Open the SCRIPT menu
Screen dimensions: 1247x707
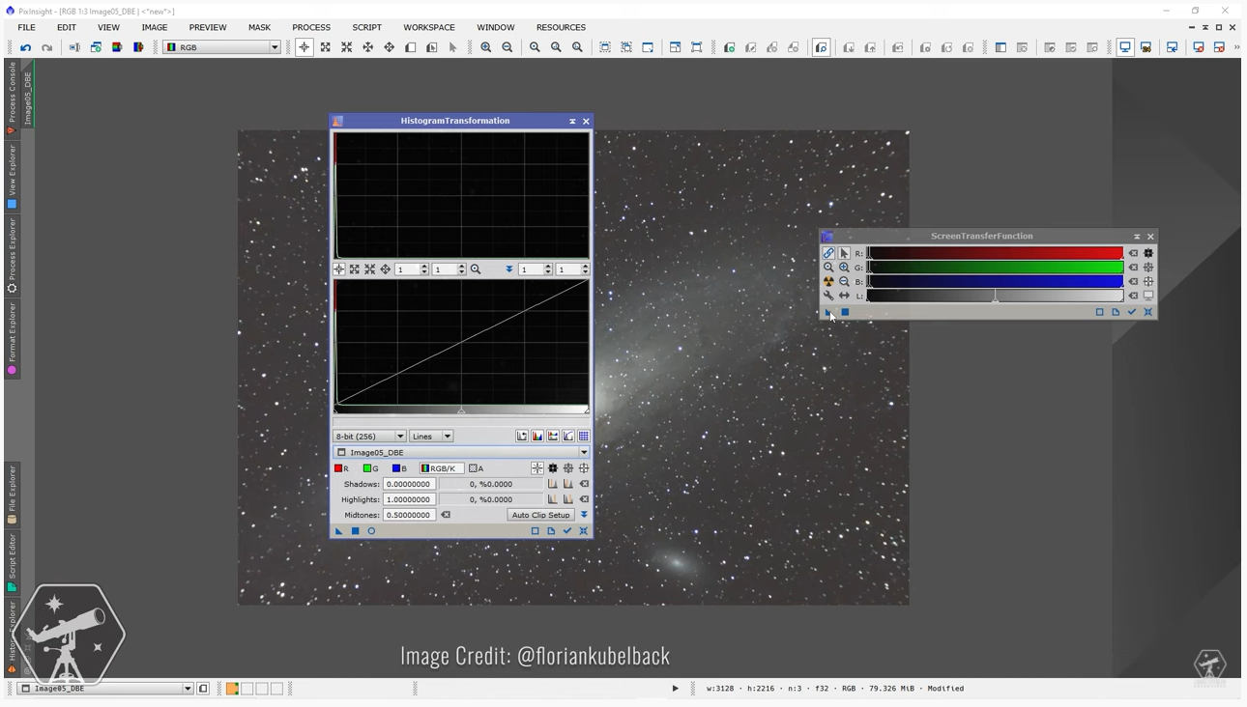(367, 27)
